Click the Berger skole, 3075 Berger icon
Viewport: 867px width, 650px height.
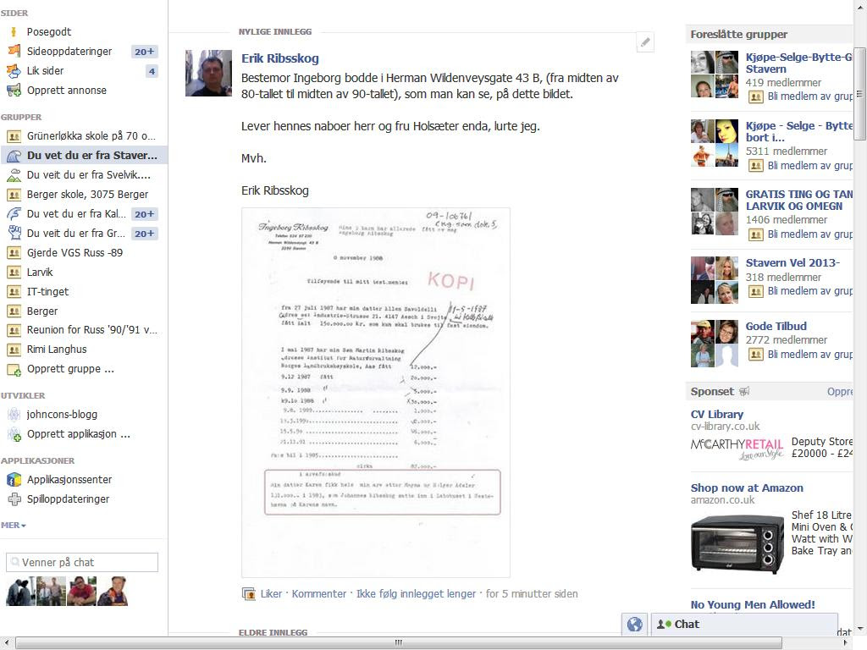tap(14, 195)
